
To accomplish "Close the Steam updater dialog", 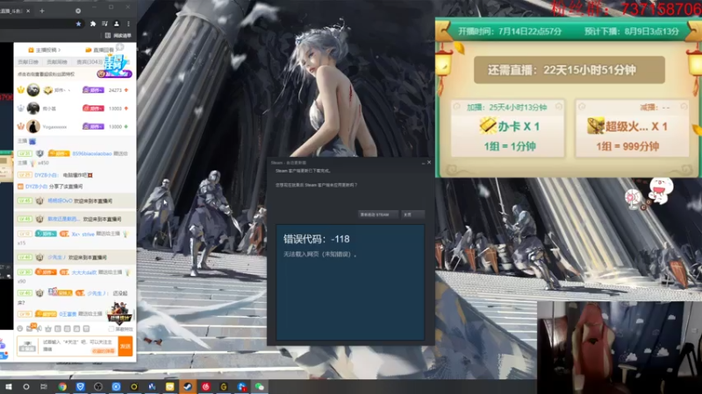I will [x=429, y=163].
